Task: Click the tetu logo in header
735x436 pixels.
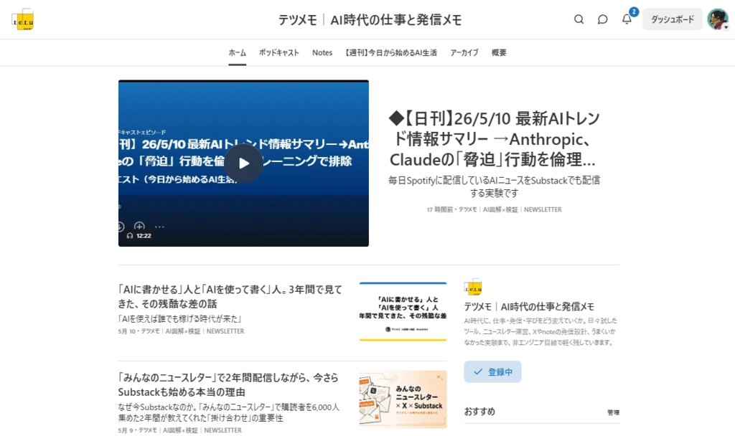Action: point(22,19)
